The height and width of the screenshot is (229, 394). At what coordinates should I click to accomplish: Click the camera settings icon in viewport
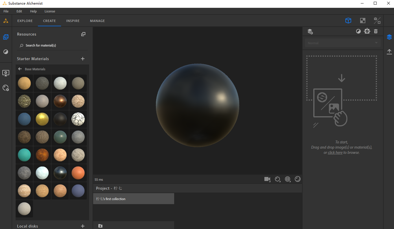coord(267,179)
